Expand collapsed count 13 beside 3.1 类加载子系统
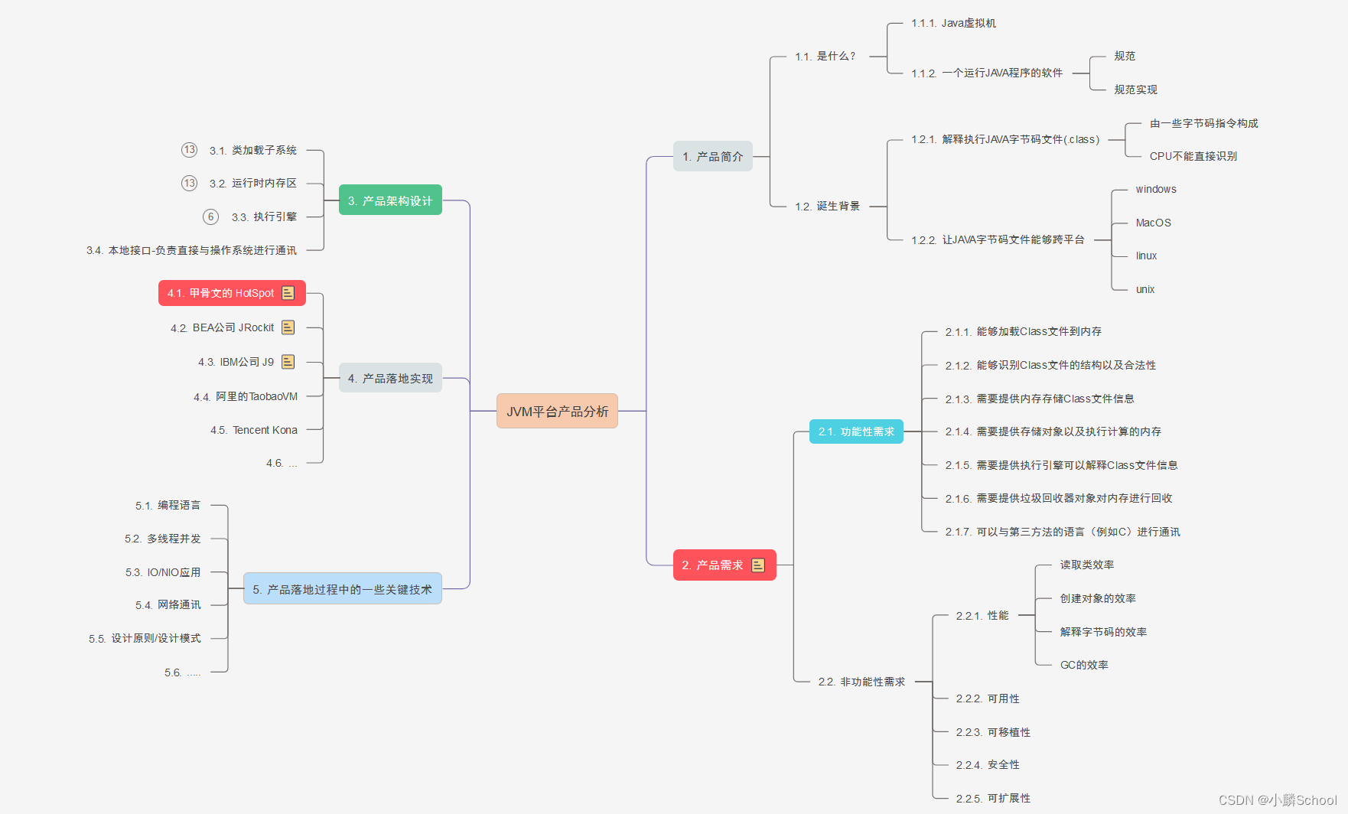This screenshot has width=1348, height=814. (190, 150)
